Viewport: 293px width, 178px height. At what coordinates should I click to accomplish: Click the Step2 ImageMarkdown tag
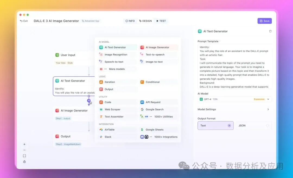pyautogui.click(x=68, y=144)
